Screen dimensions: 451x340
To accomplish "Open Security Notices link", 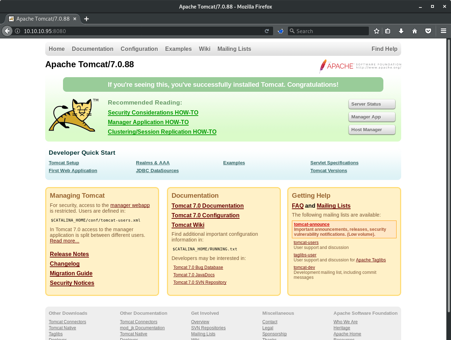I will pyautogui.click(x=72, y=283).
